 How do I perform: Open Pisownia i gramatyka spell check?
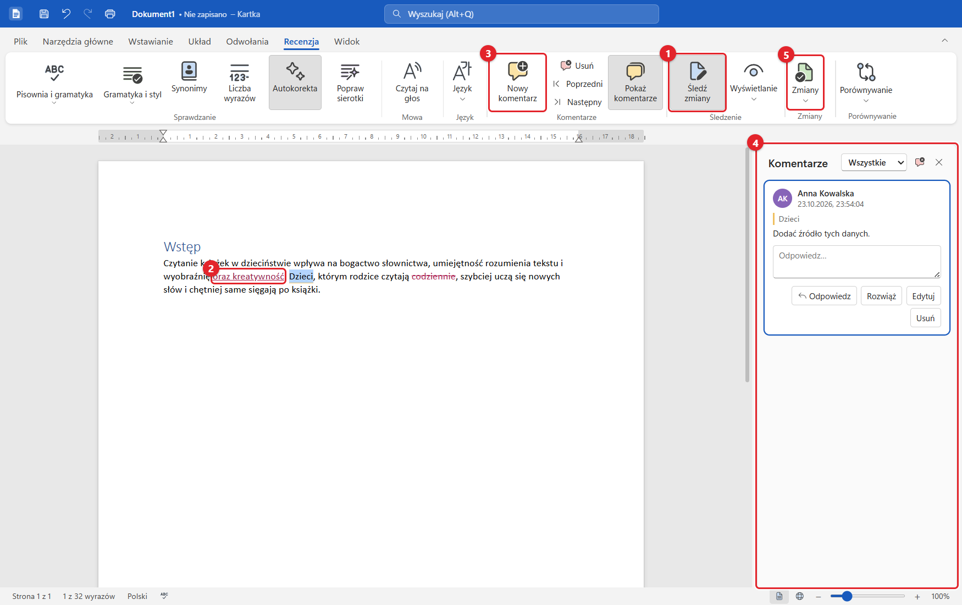pos(54,82)
